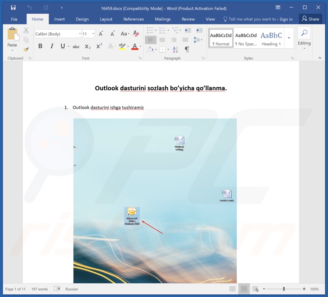
Task: Click Tell me what you want field
Action: pos(251,19)
